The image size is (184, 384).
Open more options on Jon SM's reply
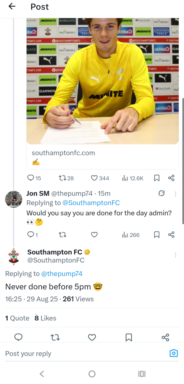175,194
